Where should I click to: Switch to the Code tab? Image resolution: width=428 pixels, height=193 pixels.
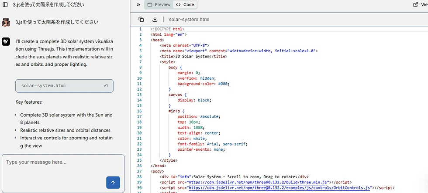(185, 5)
